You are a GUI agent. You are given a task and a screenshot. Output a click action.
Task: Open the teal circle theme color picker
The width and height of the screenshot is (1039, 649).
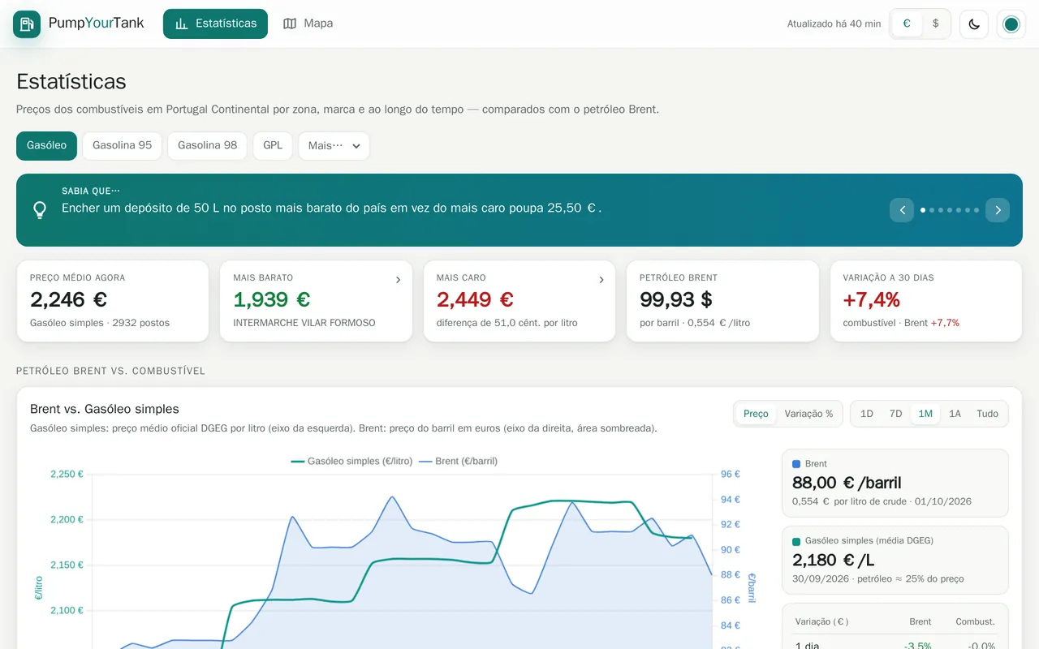point(1011,24)
